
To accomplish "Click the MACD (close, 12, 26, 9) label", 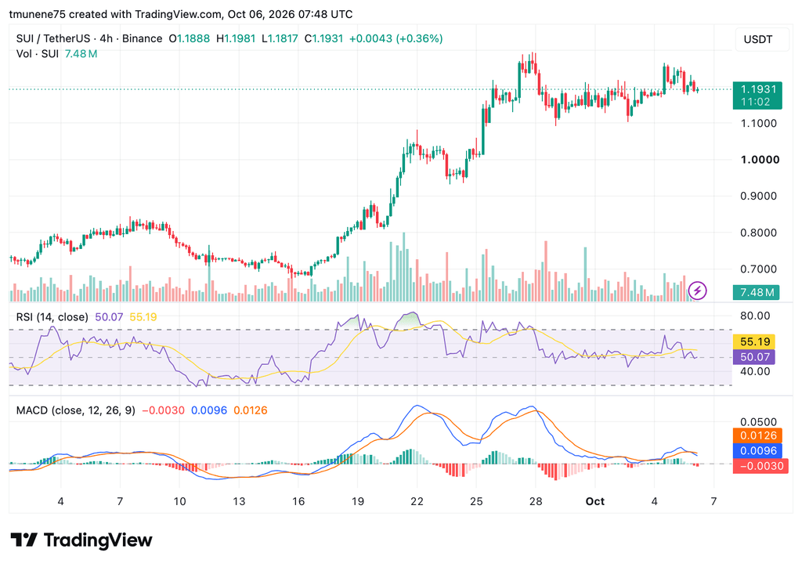I will point(76,410).
